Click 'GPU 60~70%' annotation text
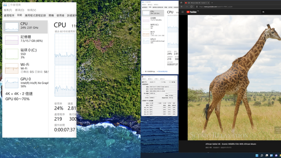The width and height of the screenshot is (281, 158). pos(17,99)
